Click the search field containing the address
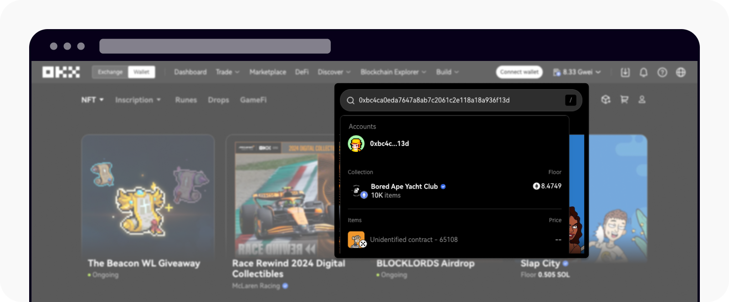The height and width of the screenshot is (302, 729). pyautogui.click(x=461, y=100)
